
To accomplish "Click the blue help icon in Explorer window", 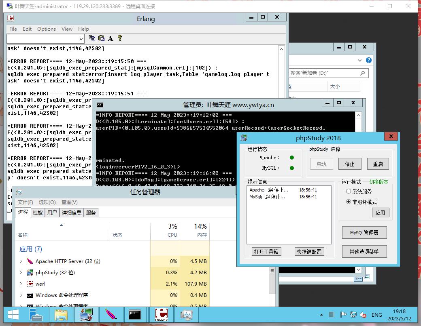I will click(369, 60).
